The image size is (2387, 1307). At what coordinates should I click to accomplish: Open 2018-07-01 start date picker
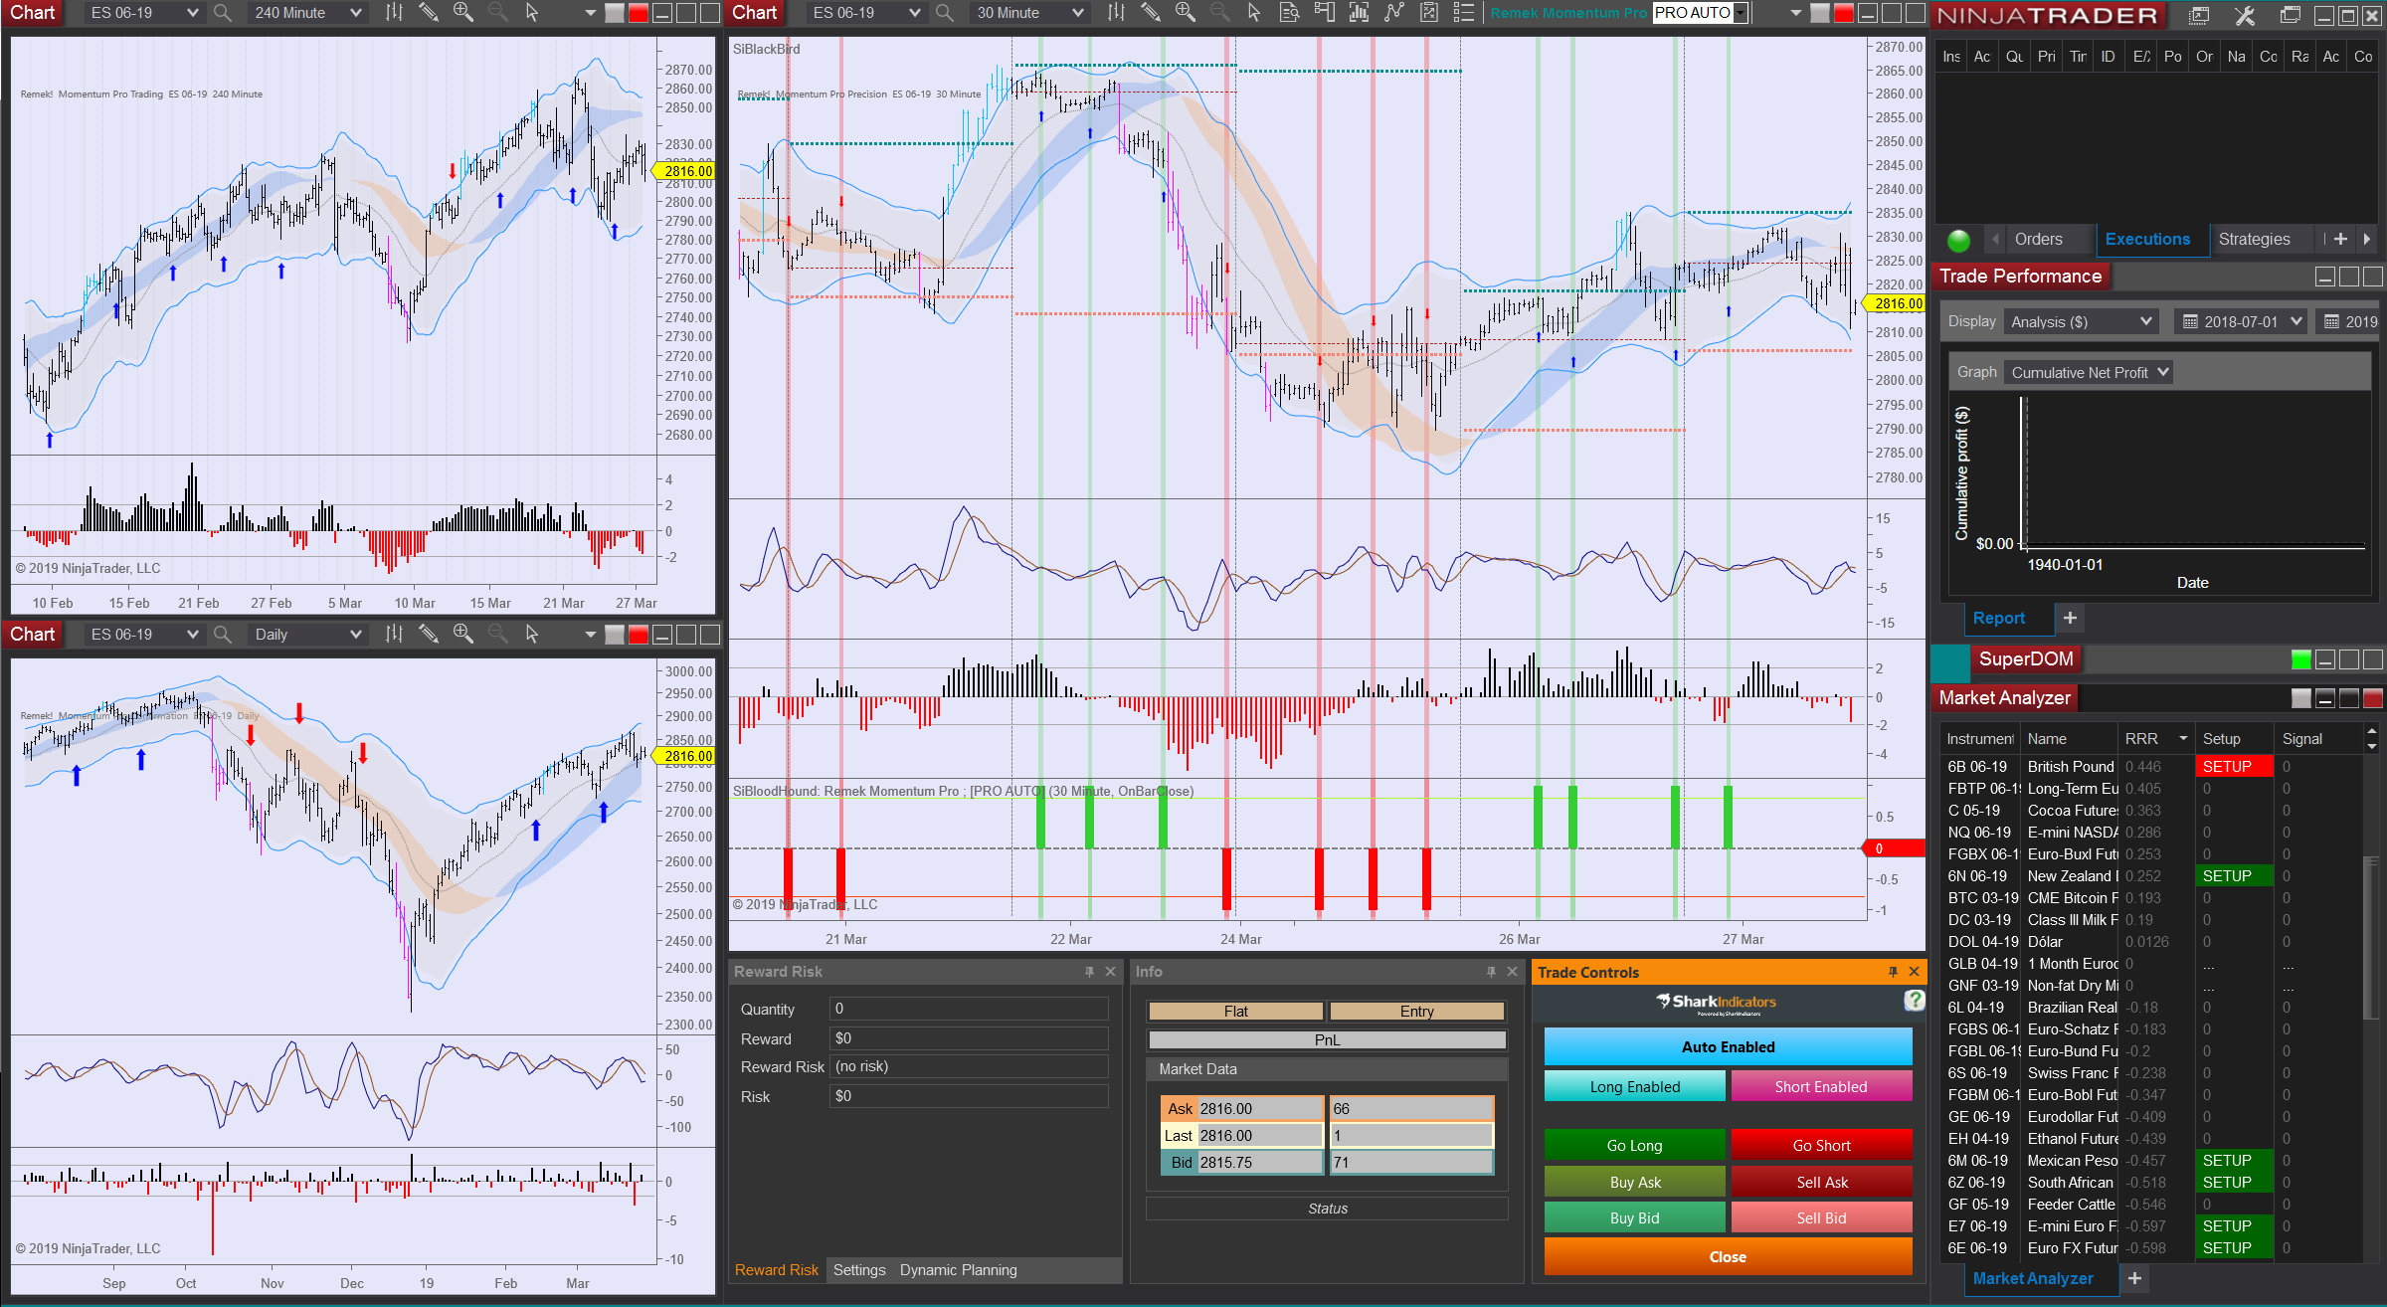coord(2241,321)
